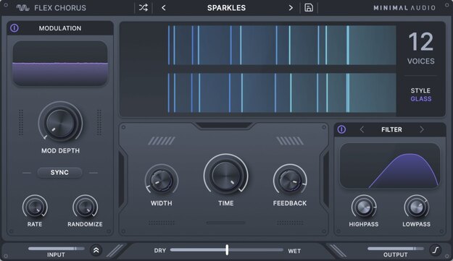Click the Flex Chorus waveform logo

[x=22, y=8]
